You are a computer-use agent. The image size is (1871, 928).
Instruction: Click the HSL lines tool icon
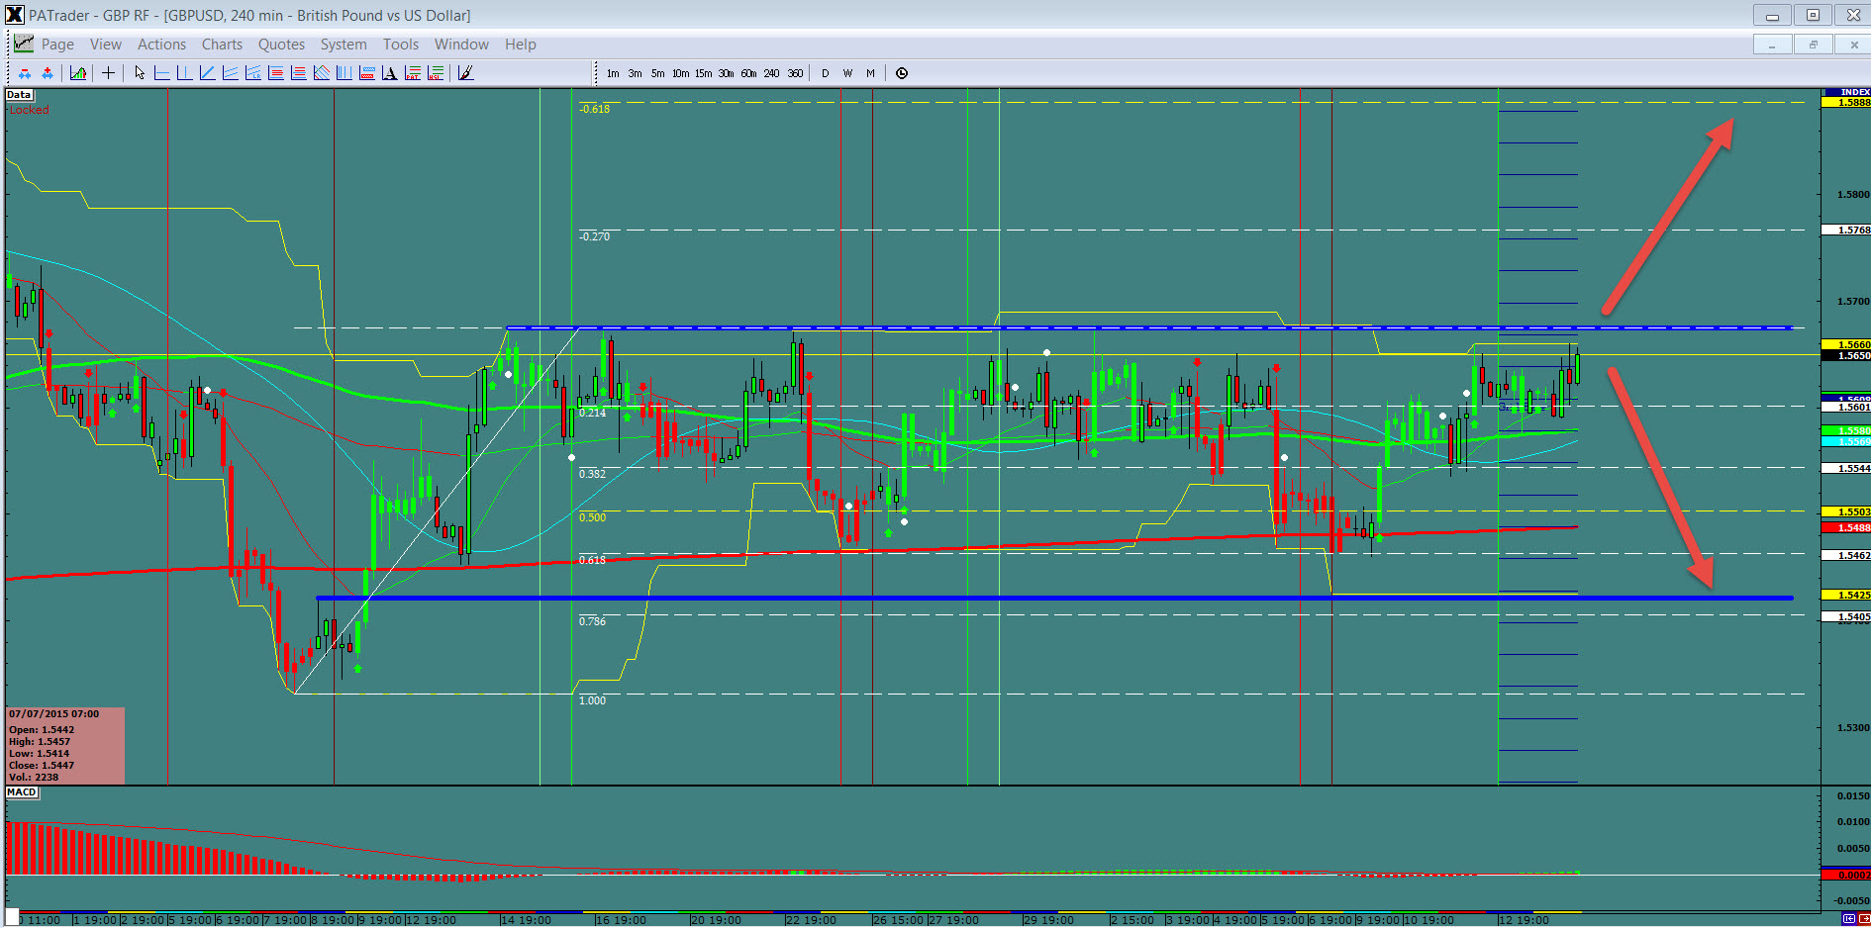point(435,73)
